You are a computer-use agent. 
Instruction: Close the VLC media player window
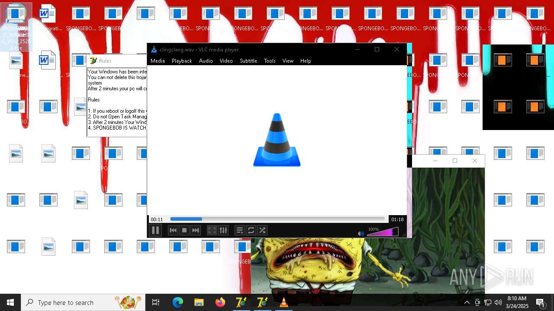[x=397, y=49]
